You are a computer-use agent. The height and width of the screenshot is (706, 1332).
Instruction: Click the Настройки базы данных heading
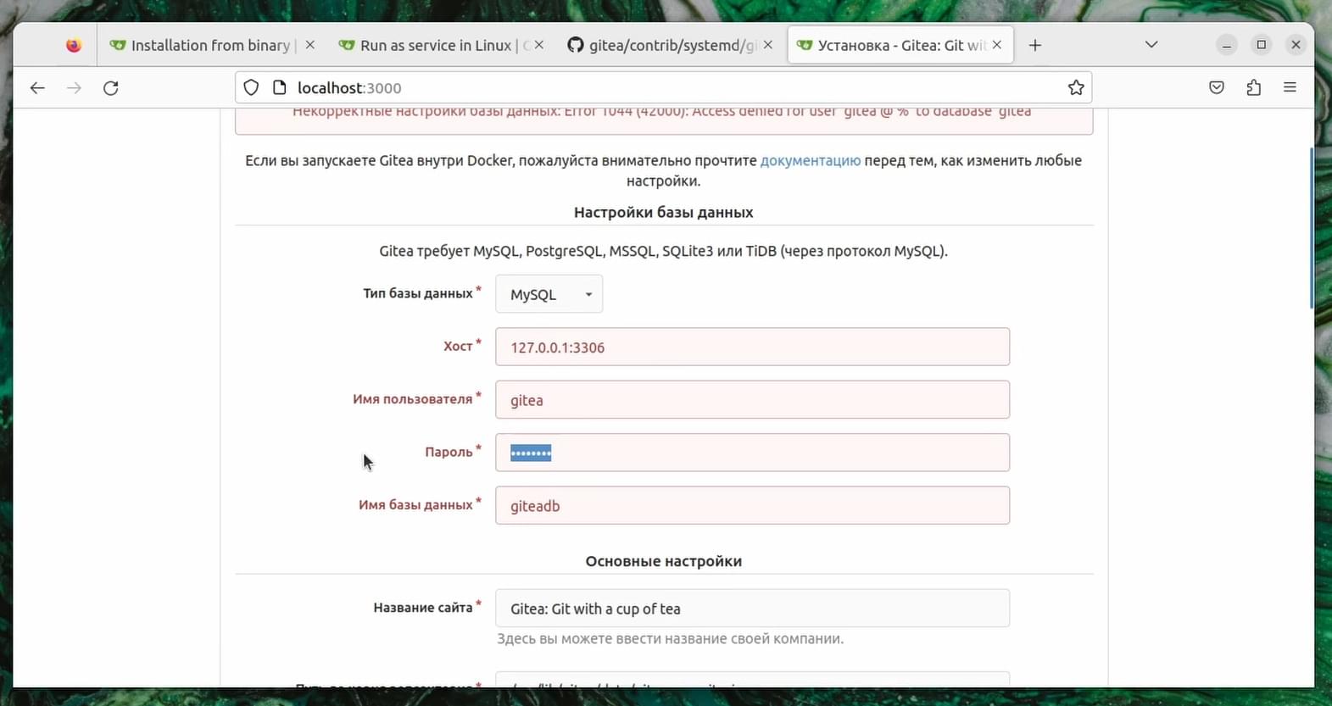(x=664, y=213)
